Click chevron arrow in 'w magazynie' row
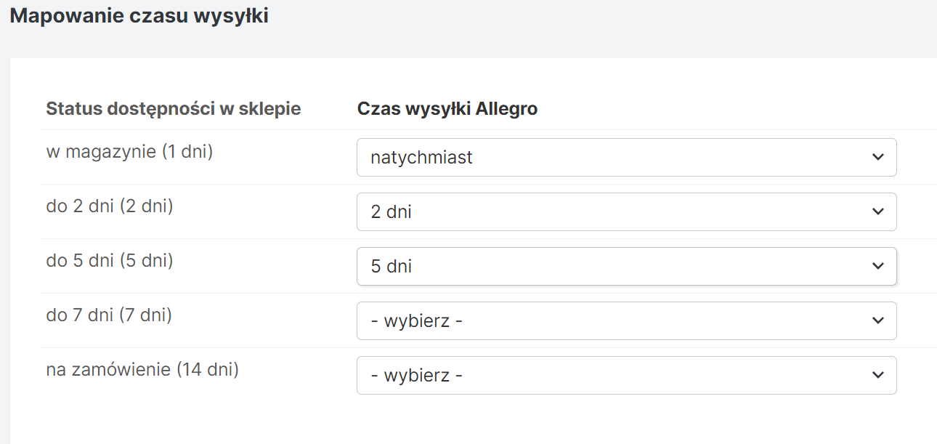 coord(877,157)
